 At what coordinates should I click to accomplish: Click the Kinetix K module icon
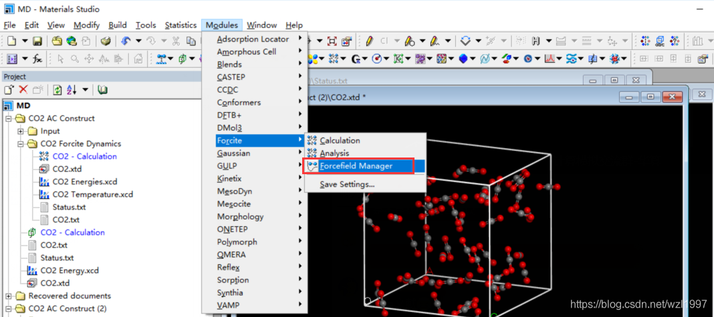[x=398, y=58]
